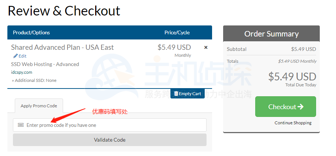This screenshot has height=156, width=336.
Task: Click the pencil icon beside Edit
Action: click(15, 56)
